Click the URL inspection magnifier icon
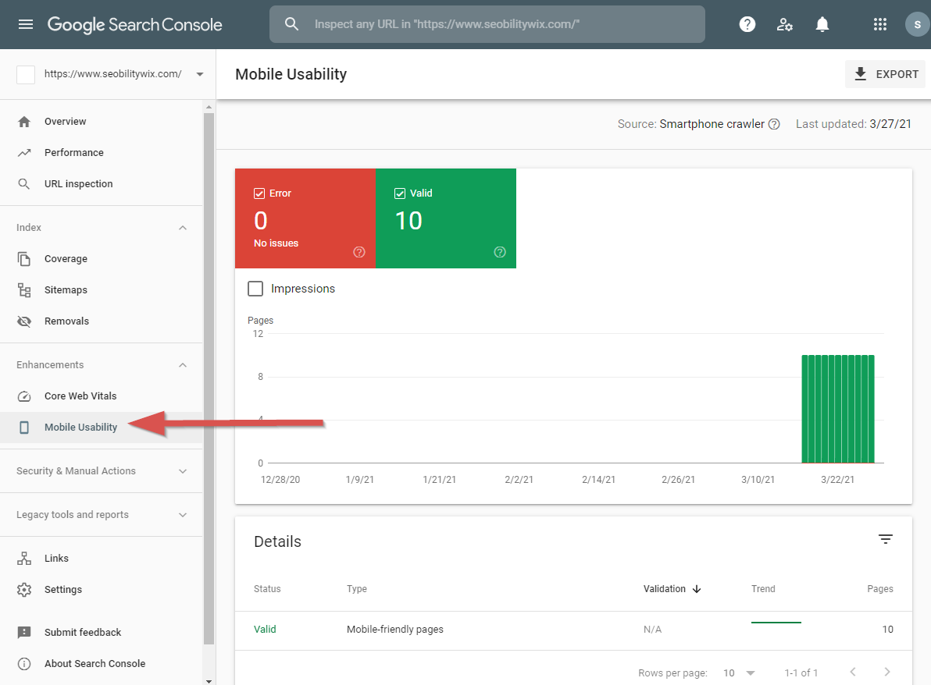Image resolution: width=931 pixels, height=685 pixels. 23,184
